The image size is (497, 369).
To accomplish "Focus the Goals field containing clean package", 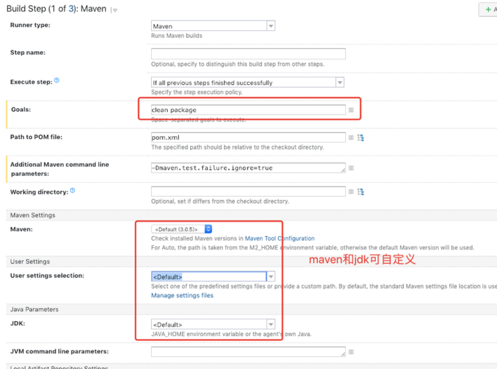I will tap(248, 110).
